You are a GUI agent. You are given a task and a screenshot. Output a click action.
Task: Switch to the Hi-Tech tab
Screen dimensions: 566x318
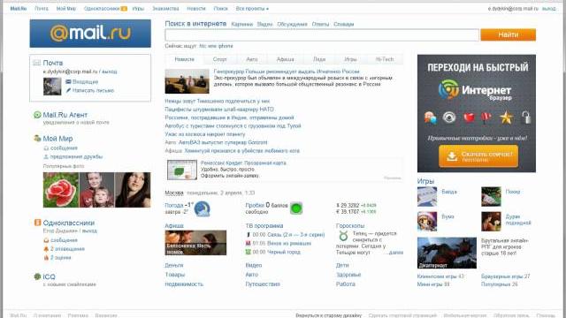[385, 59]
